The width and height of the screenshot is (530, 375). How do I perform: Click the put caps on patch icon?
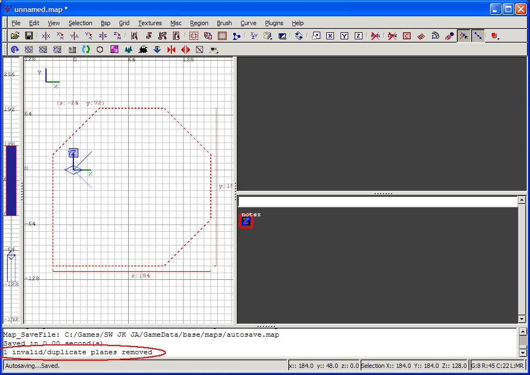pos(449,36)
